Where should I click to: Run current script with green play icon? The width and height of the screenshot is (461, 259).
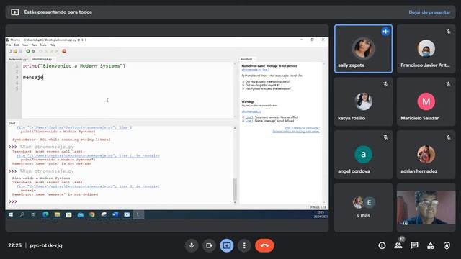pyautogui.click(x=28, y=51)
